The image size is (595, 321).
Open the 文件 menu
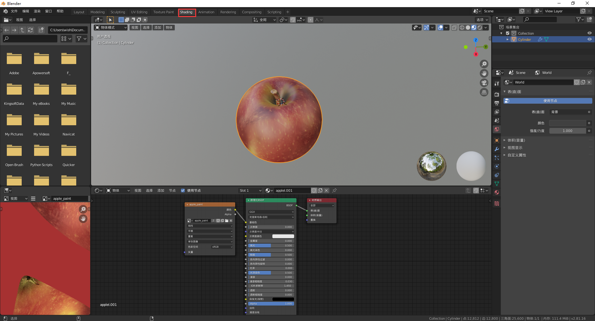pyautogui.click(x=14, y=11)
